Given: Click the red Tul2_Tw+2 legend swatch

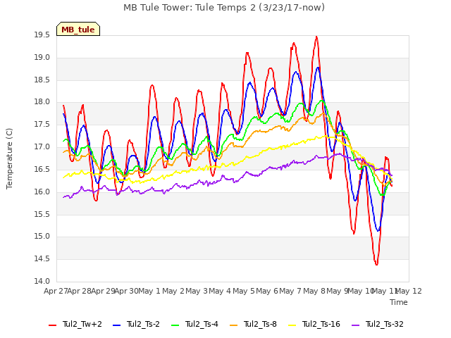Looking at the screenshot, I should pyautogui.click(x=52, y=325).
